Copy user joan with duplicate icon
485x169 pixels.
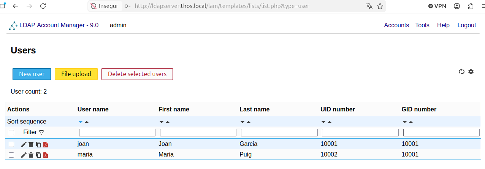pyautogui.click(x=38, y=144)
